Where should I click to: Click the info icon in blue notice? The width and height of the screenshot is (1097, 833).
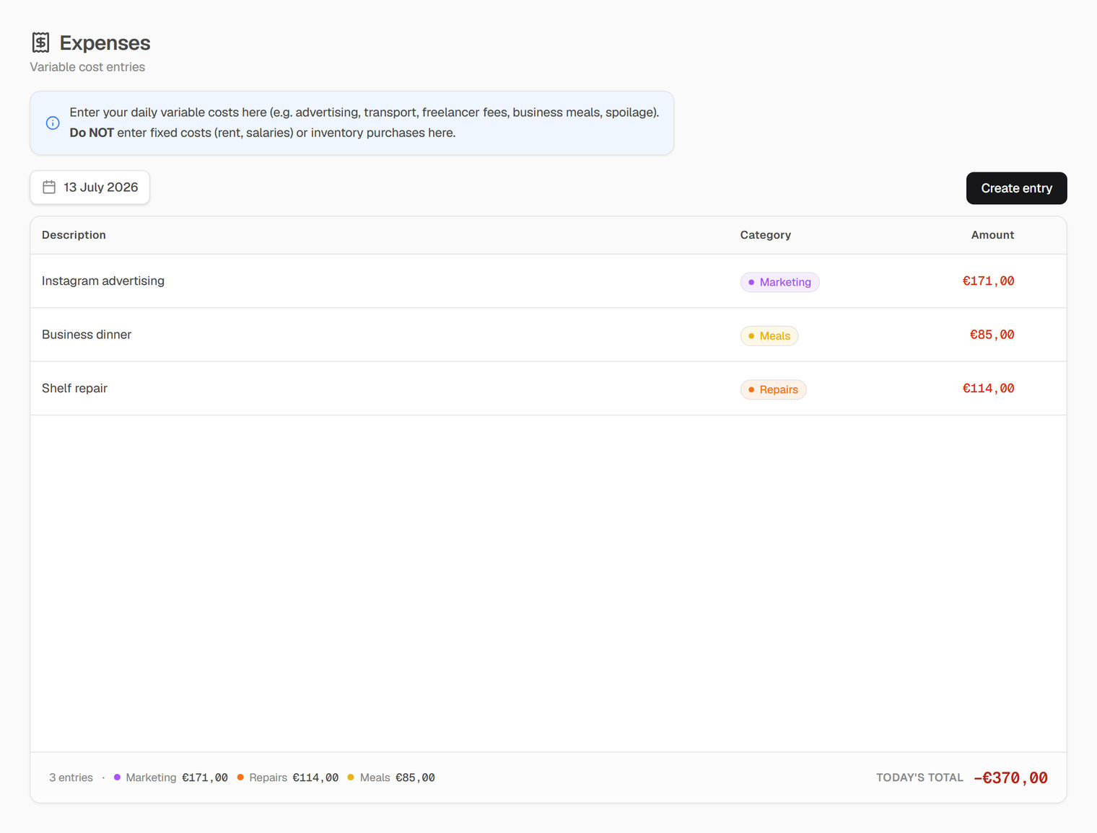tap(53, 123)
